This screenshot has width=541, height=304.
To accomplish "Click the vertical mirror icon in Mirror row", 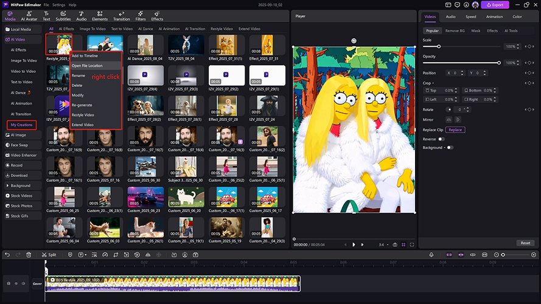I will [x=458, y=120].
